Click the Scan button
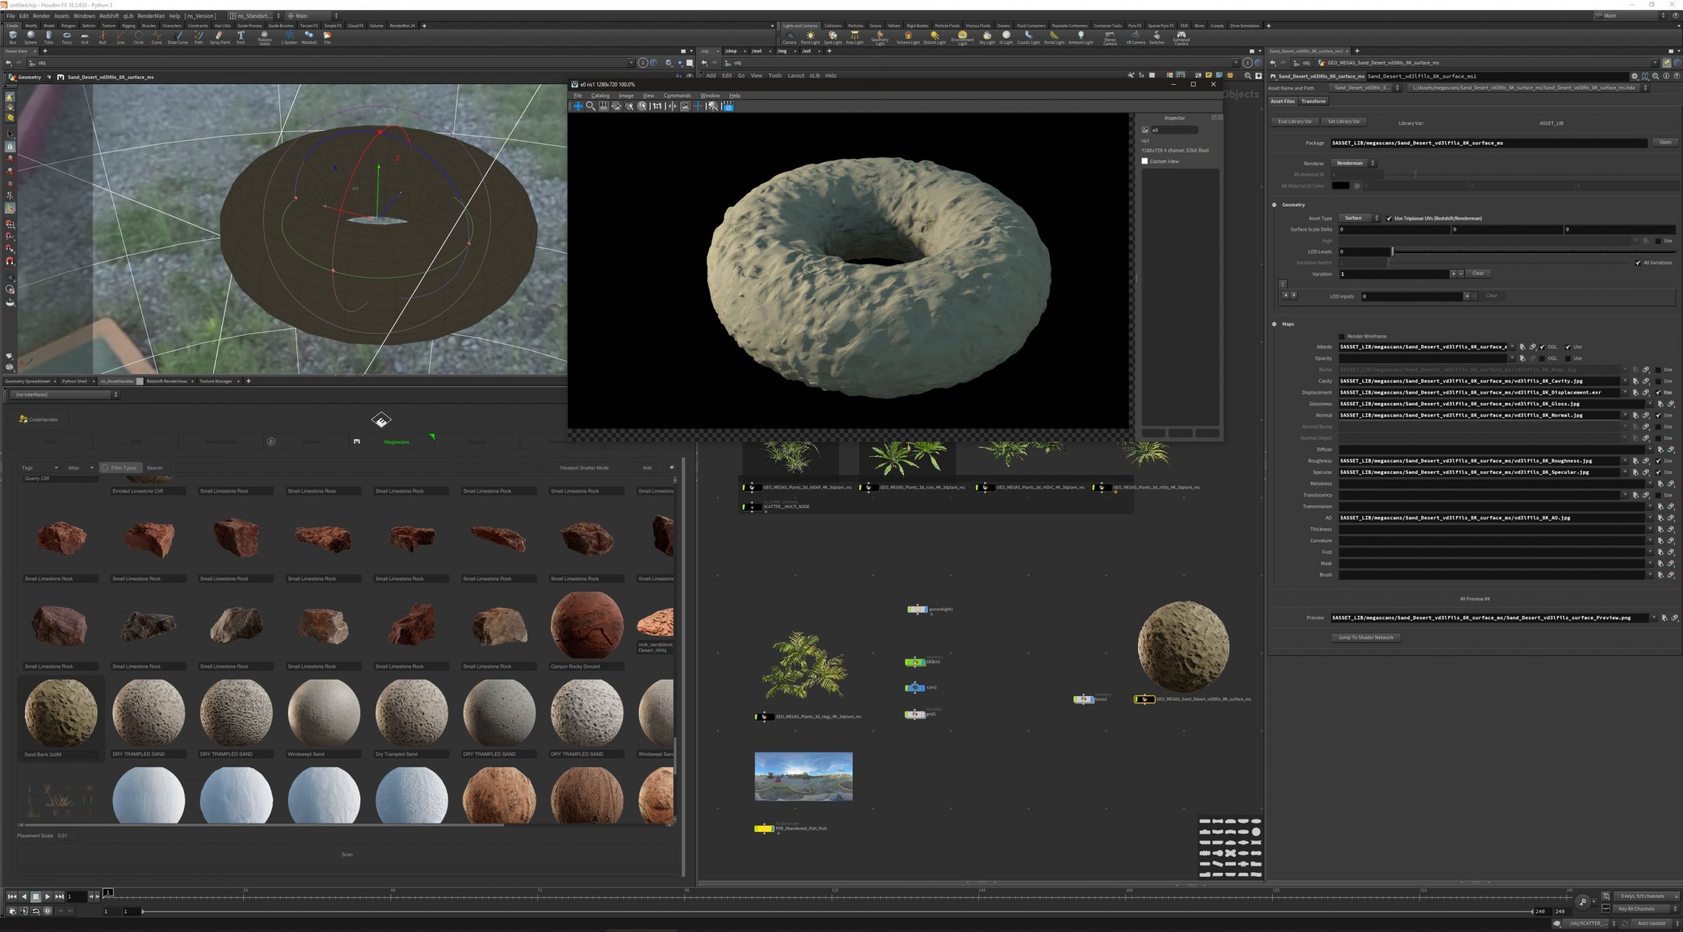This screenshot has height=932, width=1683. click(347, 854)
